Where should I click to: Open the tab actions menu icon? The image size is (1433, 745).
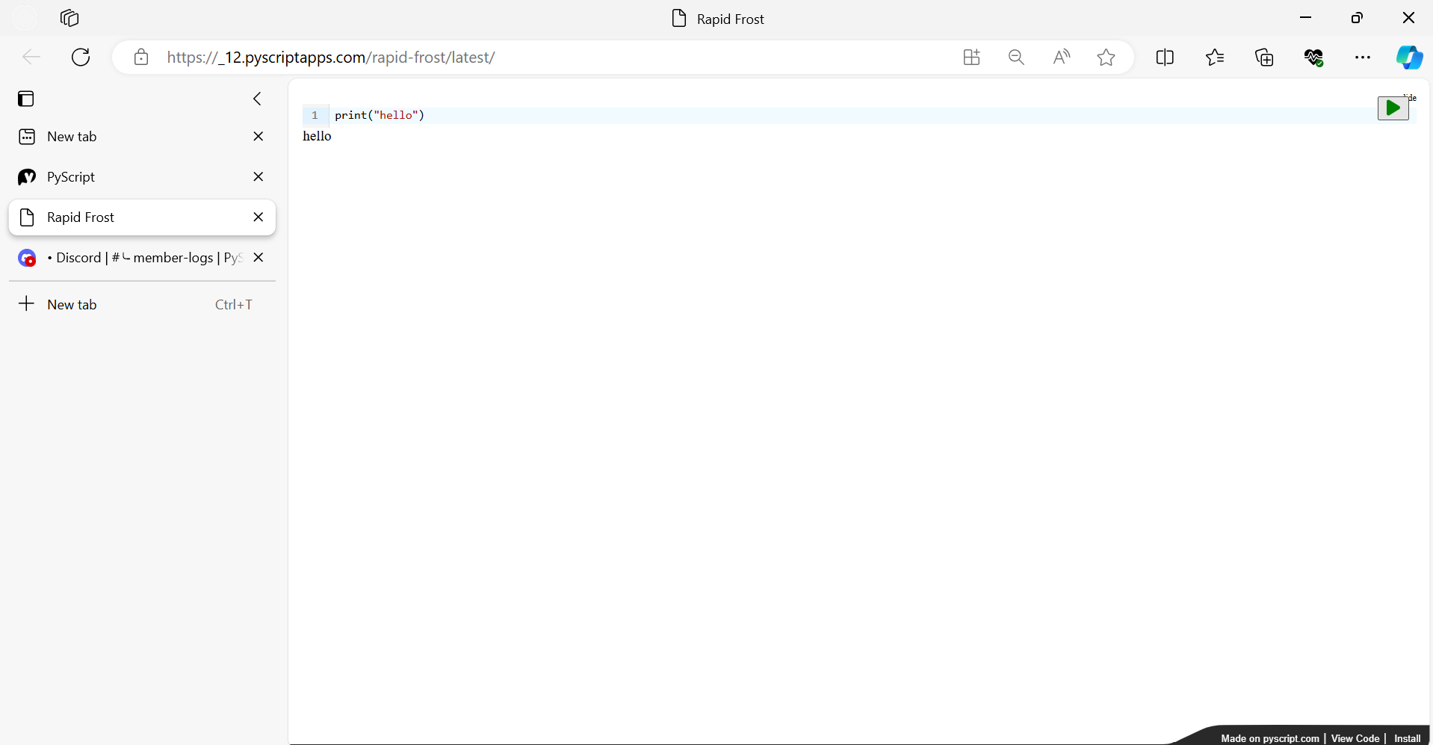26,99
